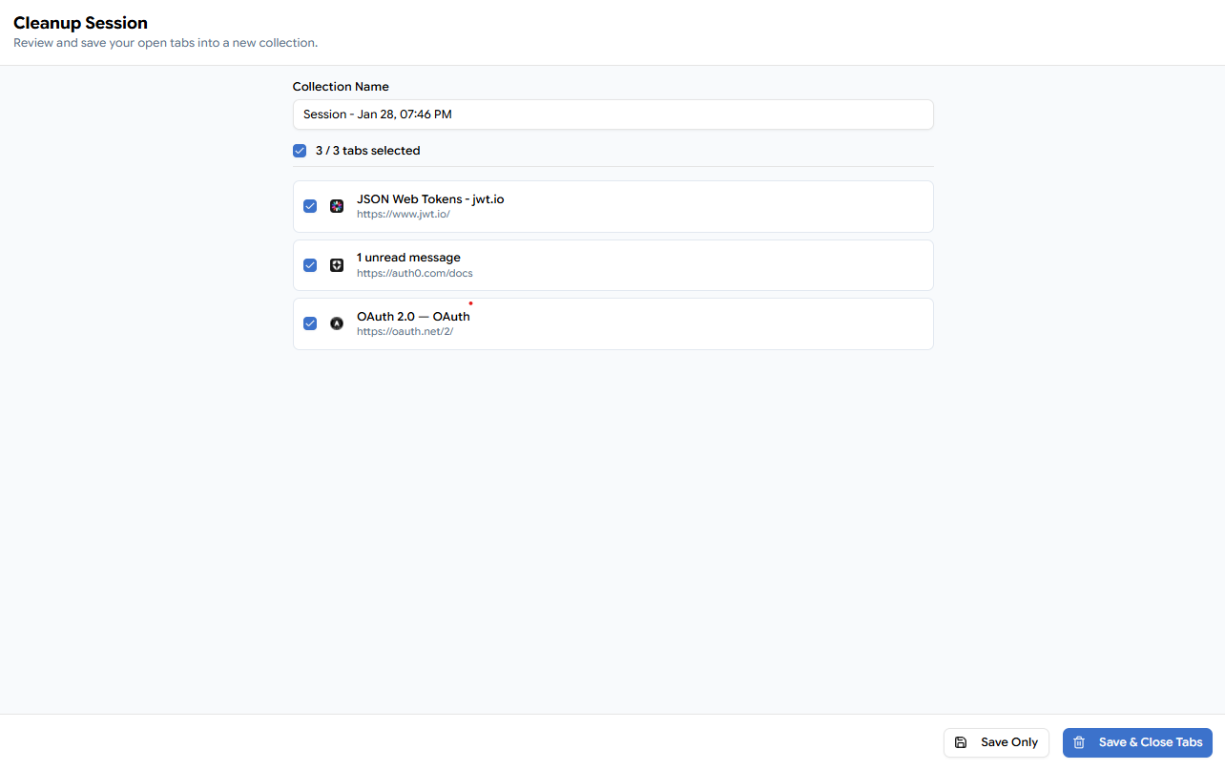The image size is (1225, 770).
Task: Click the https://auth0.com/docs URL text
Action: [414, 273]
